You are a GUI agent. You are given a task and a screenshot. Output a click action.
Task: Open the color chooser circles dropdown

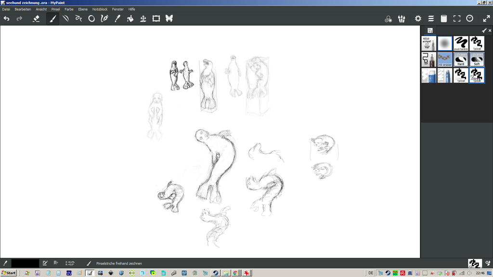[x=388, y=19]
